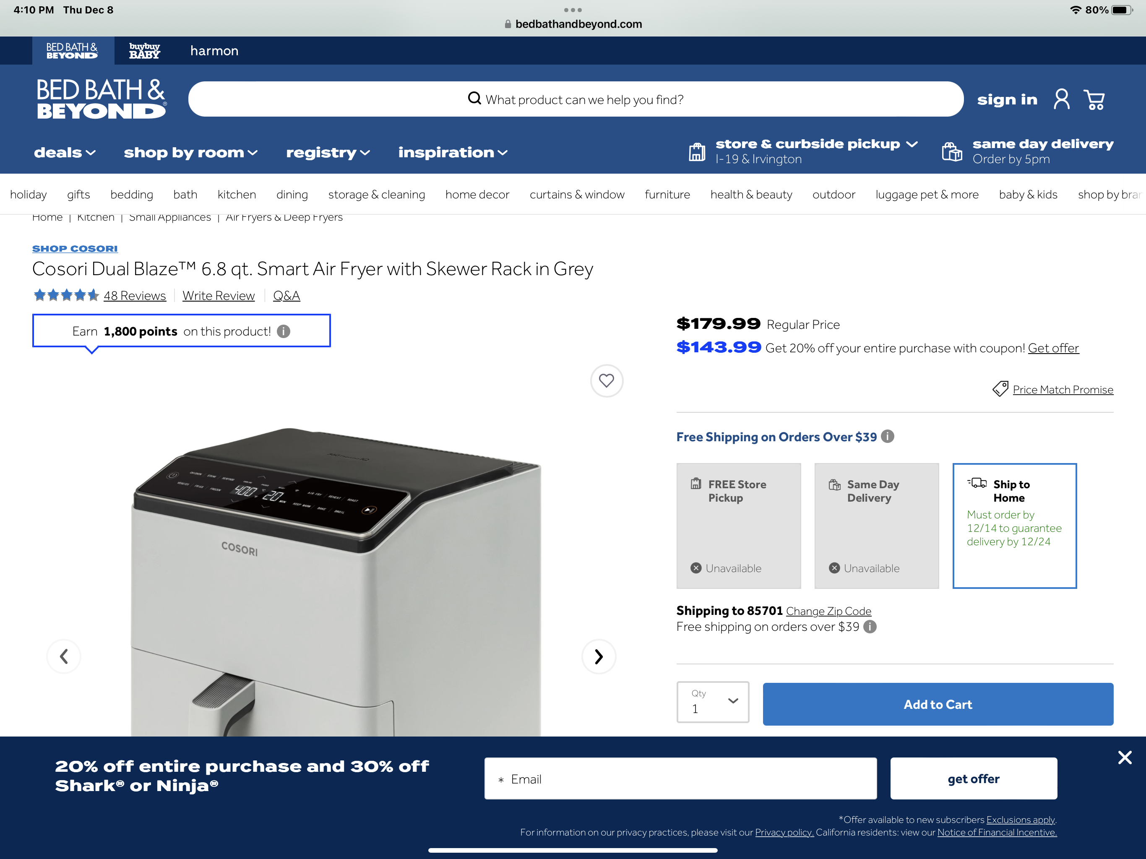Select FREE Store Pickup option
1146x859 pixels.
click(738, 526)
